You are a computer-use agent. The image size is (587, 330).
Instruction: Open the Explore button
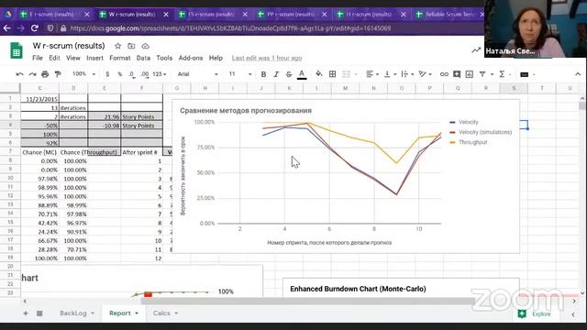pyautogui.click(x=535, y=313)
